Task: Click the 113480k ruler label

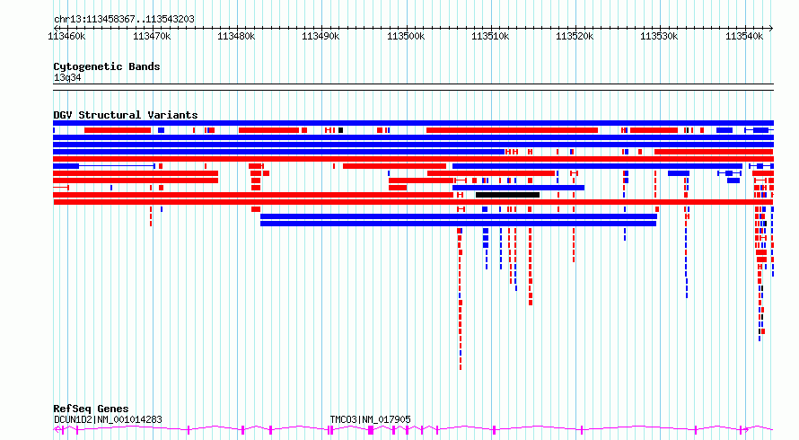Action: coord(236,36)
